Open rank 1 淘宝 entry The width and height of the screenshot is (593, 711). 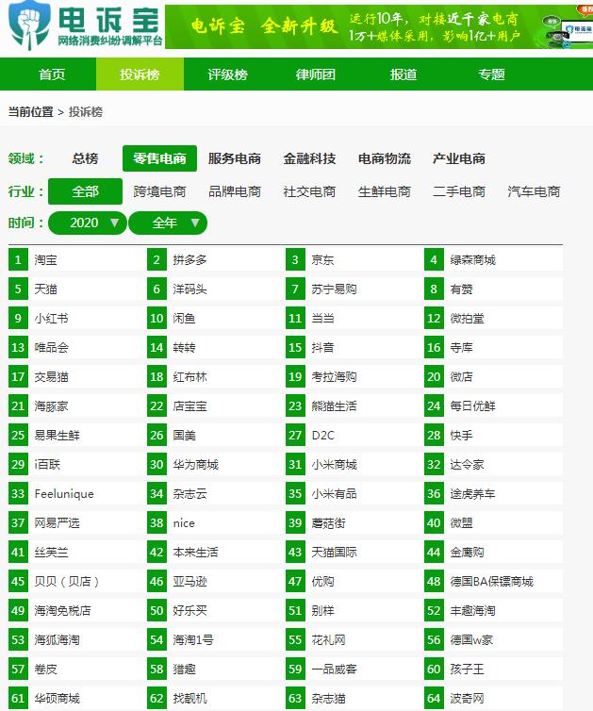75,260
